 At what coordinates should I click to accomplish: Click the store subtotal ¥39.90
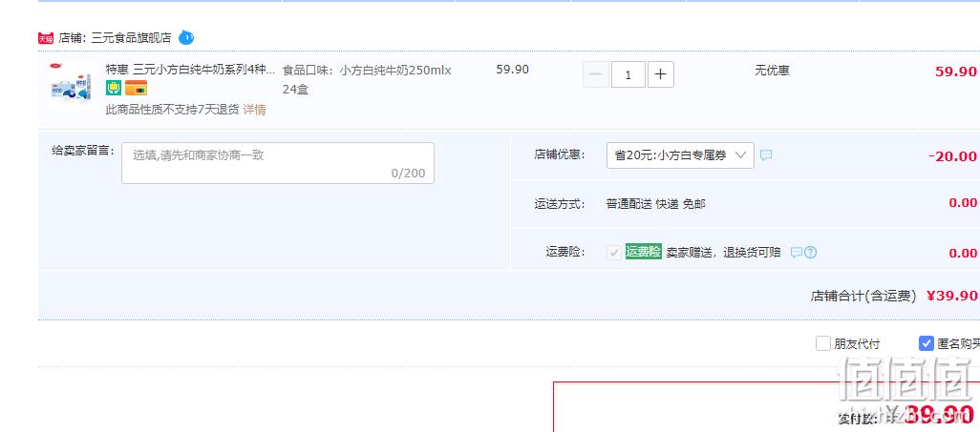(952, 296)
